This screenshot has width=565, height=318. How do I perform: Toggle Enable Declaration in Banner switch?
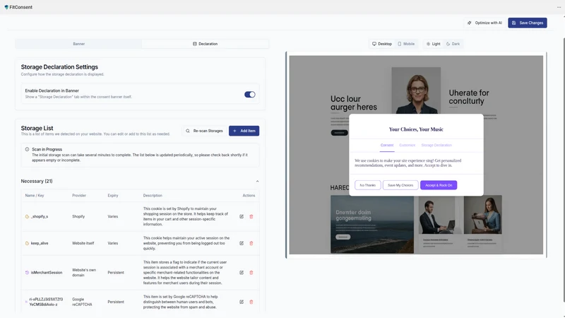(x=250, y=95)
